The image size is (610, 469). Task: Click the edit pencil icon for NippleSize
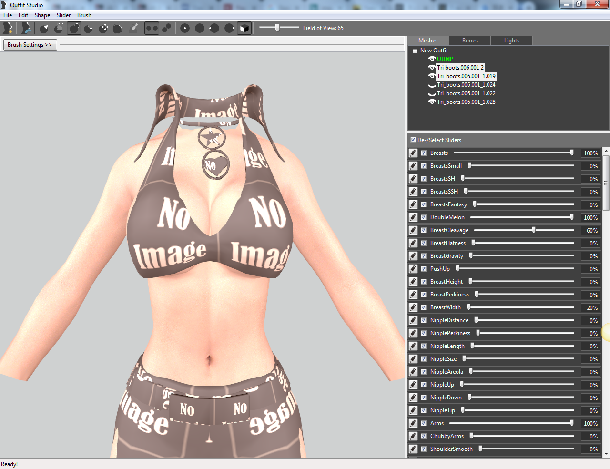click(x=413, y=359)
